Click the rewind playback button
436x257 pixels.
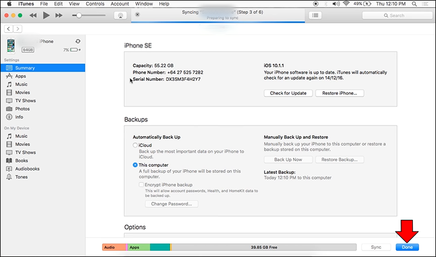click(x=33, y=15)
